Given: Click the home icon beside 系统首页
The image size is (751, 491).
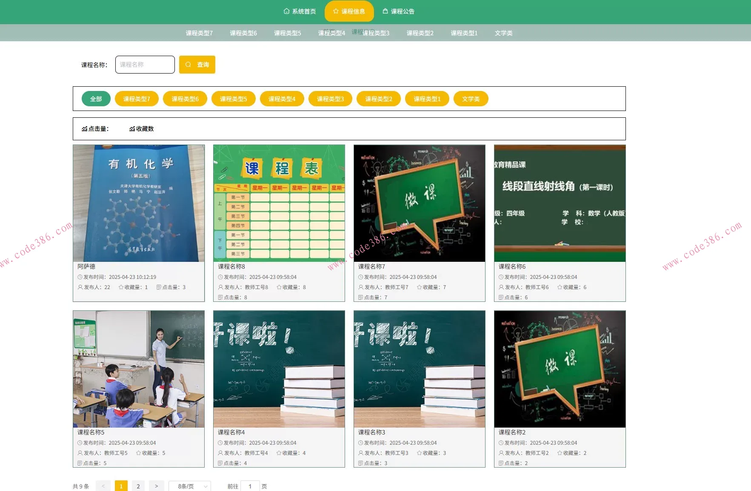Looking at the screenshot, I should click(x=286, y=11).
